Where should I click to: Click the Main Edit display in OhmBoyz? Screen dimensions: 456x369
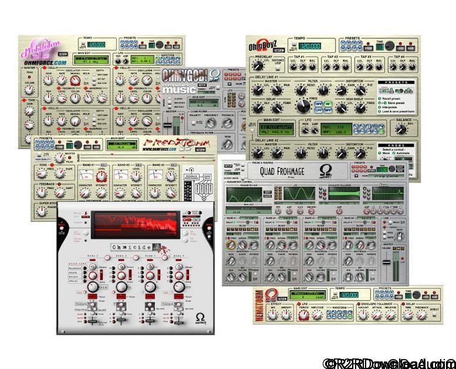(276, 128)
